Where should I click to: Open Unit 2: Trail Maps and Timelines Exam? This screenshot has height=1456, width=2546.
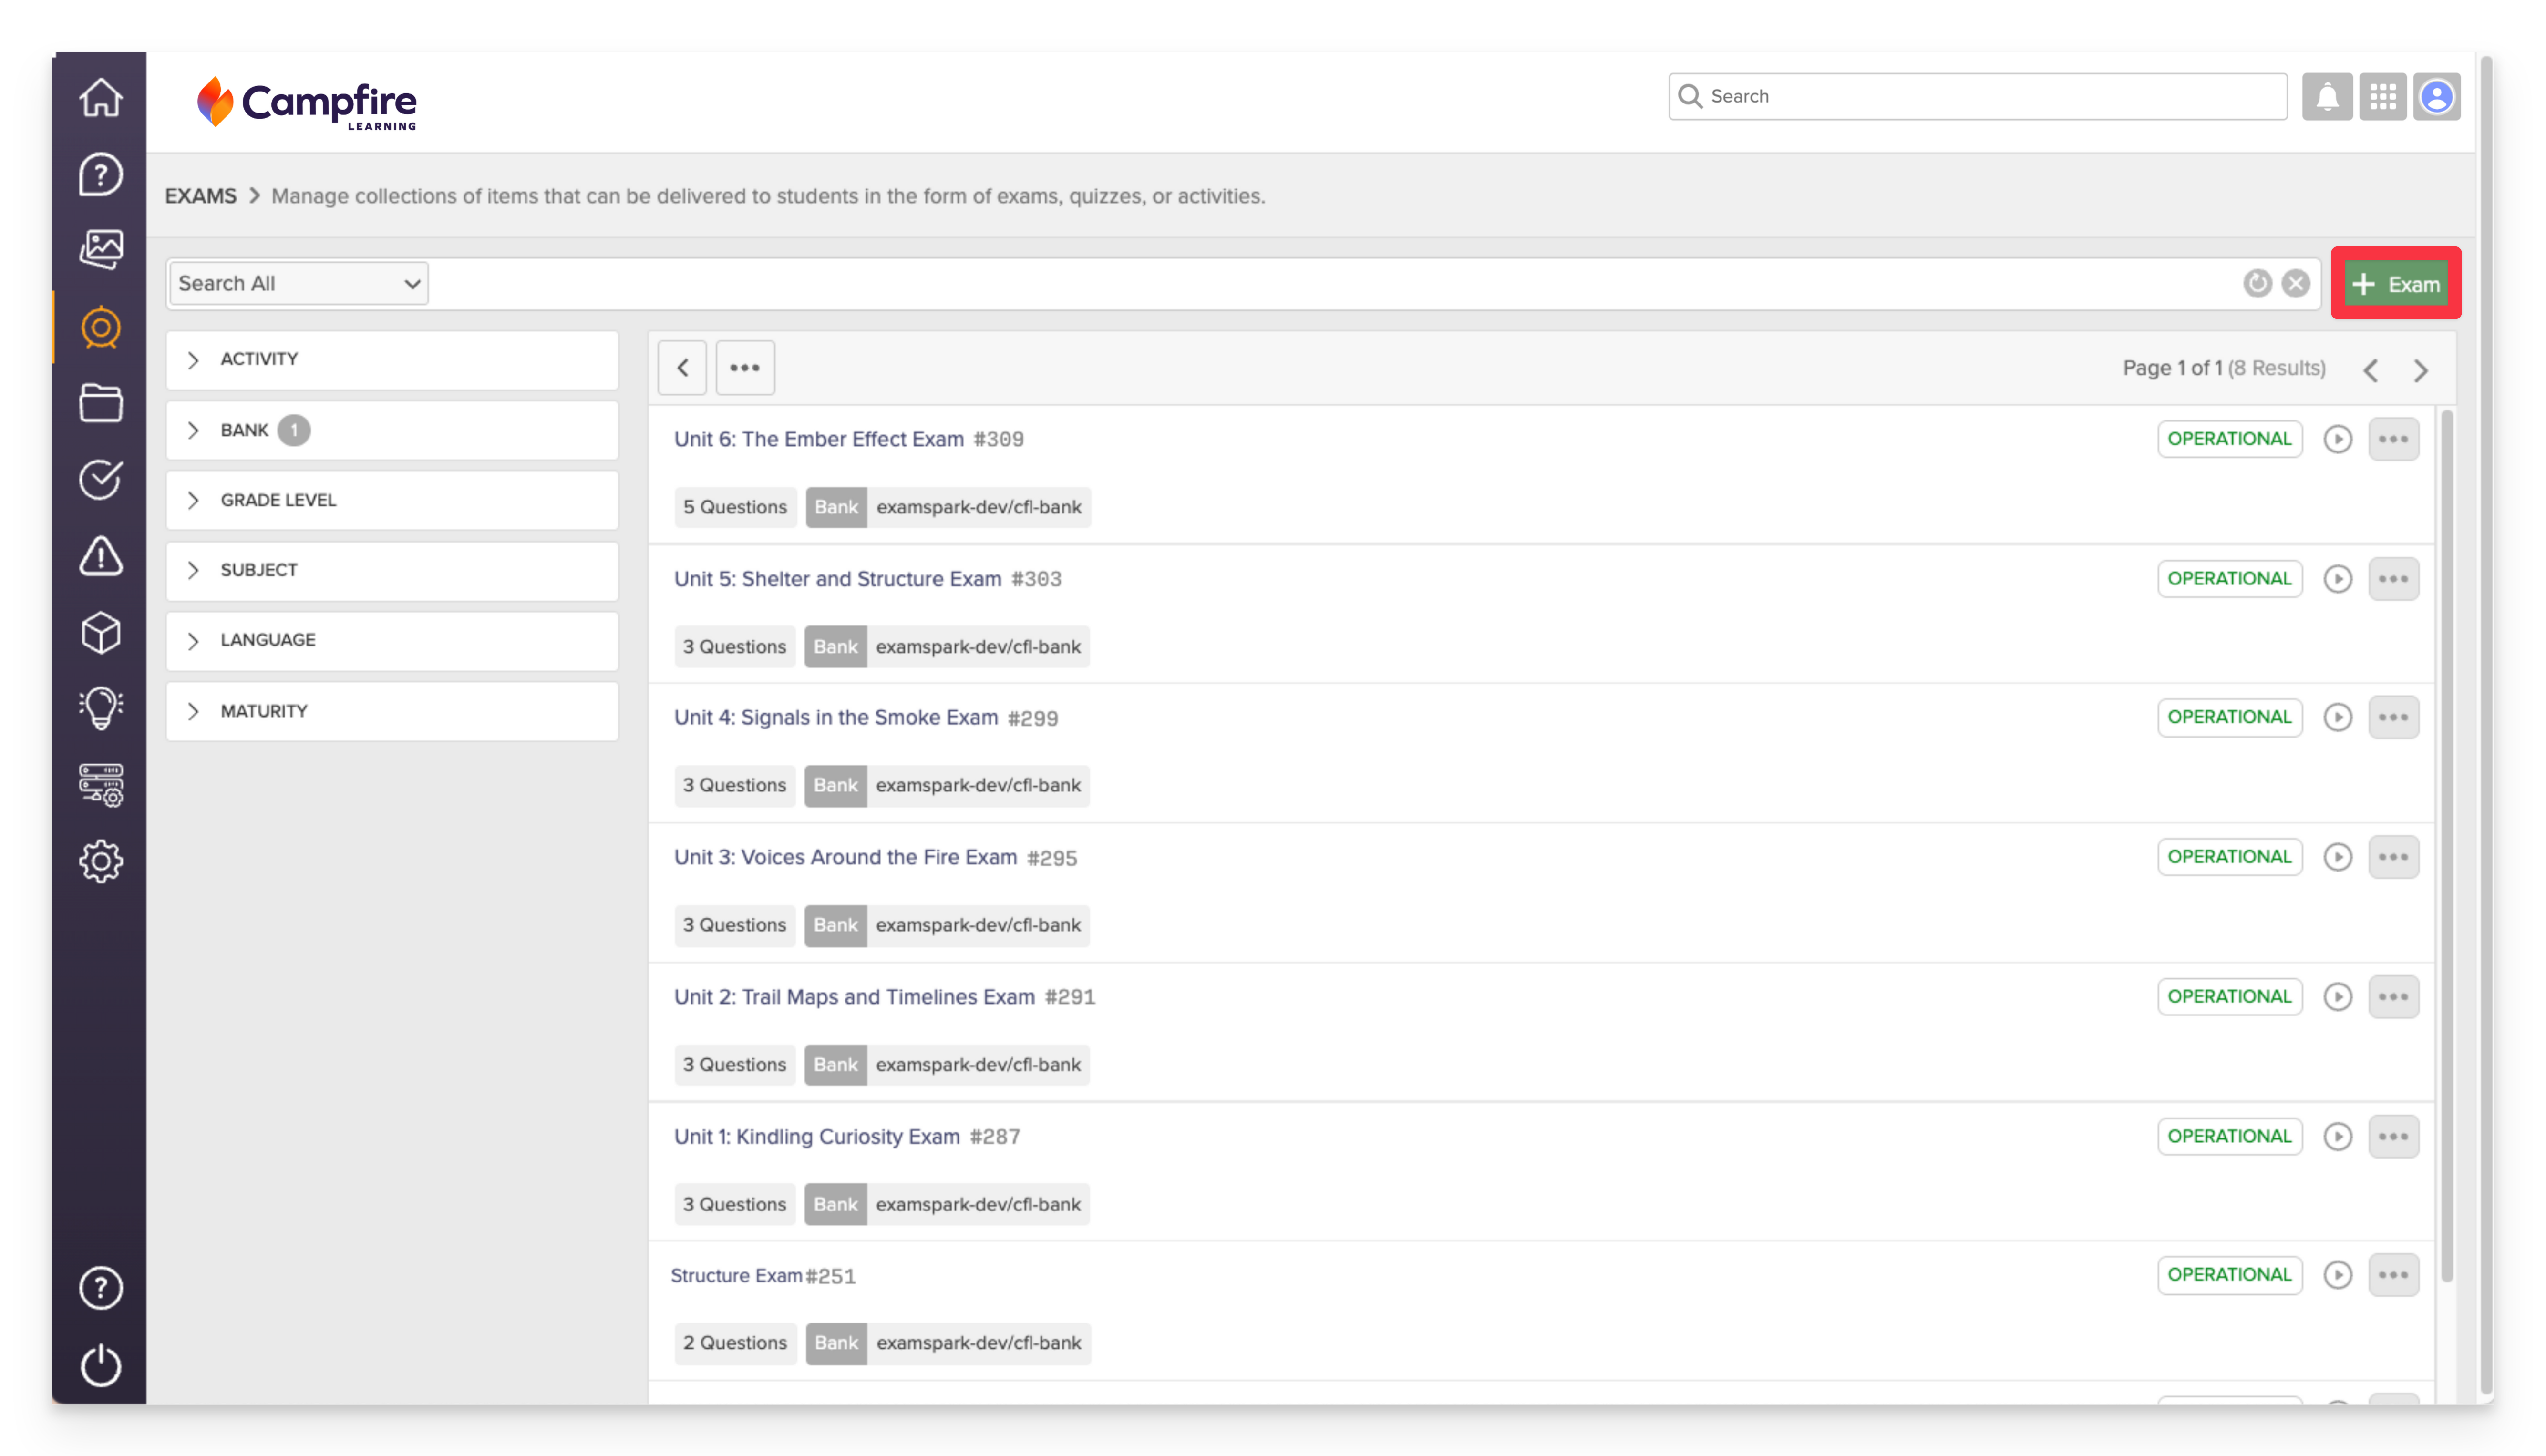(x=854, y=997)
